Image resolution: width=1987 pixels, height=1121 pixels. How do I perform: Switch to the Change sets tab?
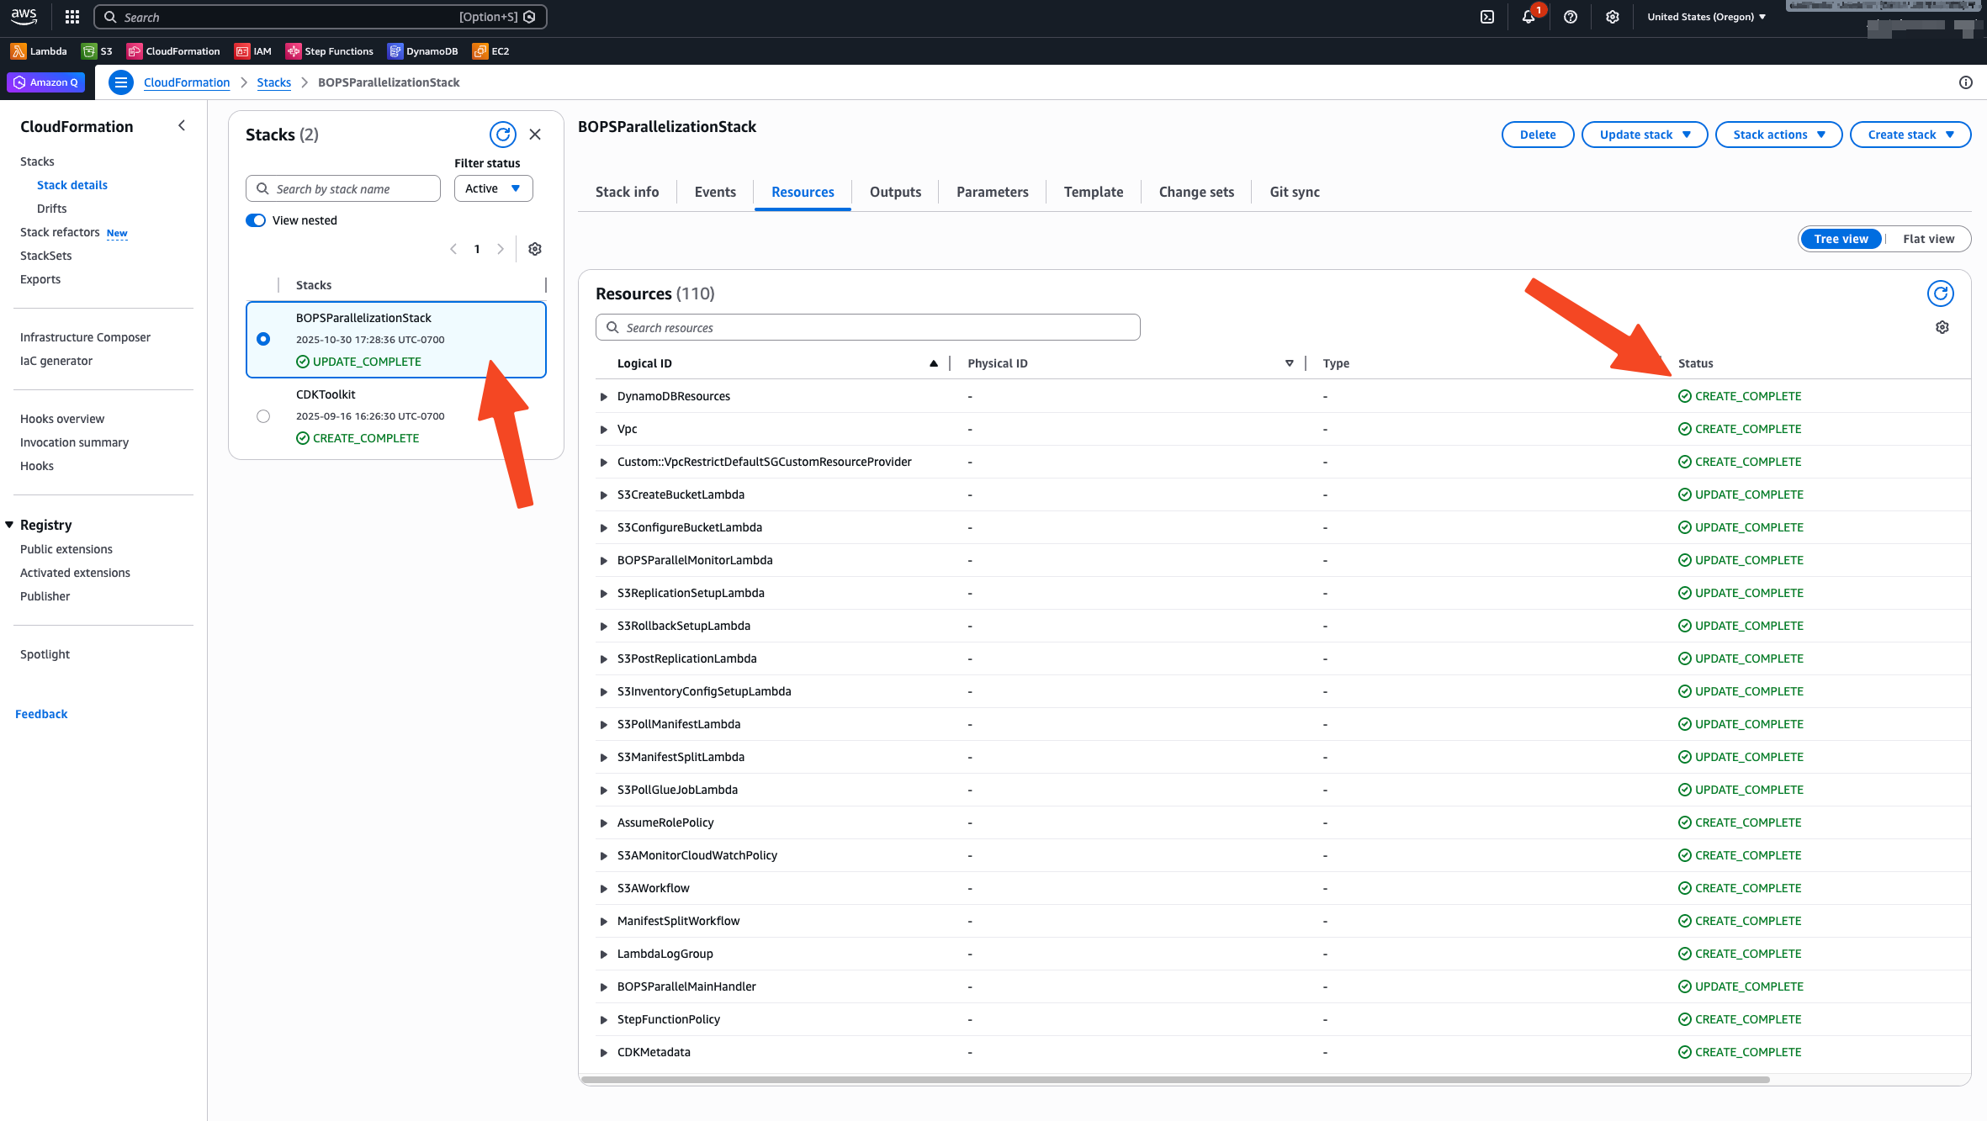coord(1196,192)
